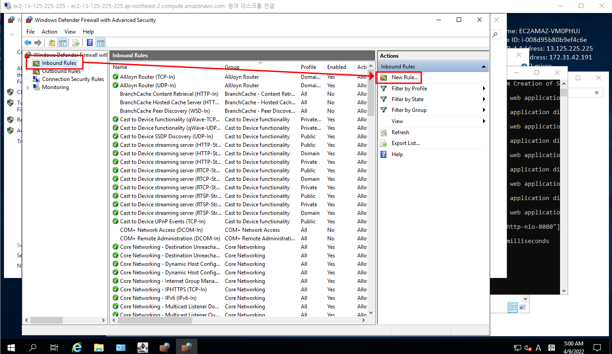Image resolution: width=612 pixels, height=354 pixels.
Task: Sort rules by the Profile column header
Action: coord(312,67)
